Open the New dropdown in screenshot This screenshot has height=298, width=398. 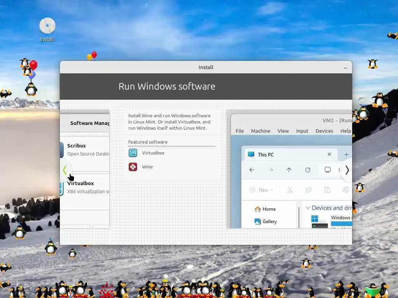click(x=261, y=190)
